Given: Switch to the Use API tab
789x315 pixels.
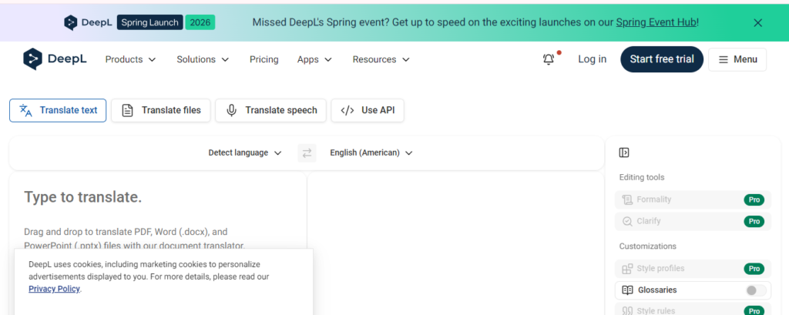Looking at the screenshot, I should pos(368,110).
